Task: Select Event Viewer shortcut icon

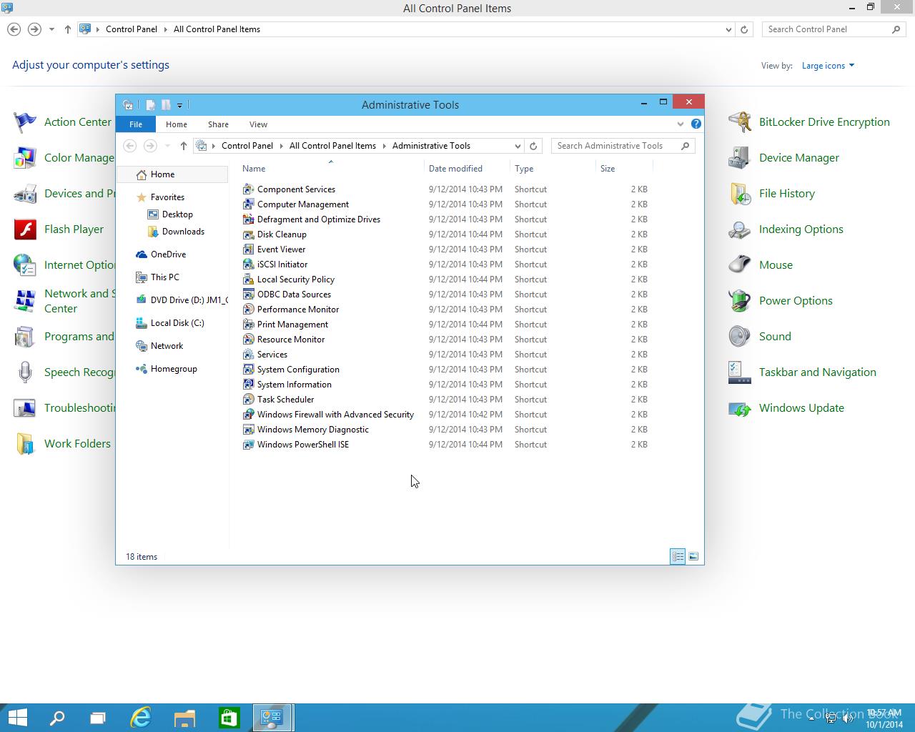Action: coord(248,249)
